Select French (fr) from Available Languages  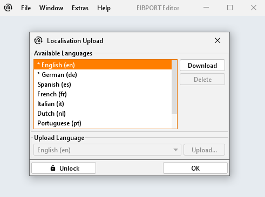[103, 94]
